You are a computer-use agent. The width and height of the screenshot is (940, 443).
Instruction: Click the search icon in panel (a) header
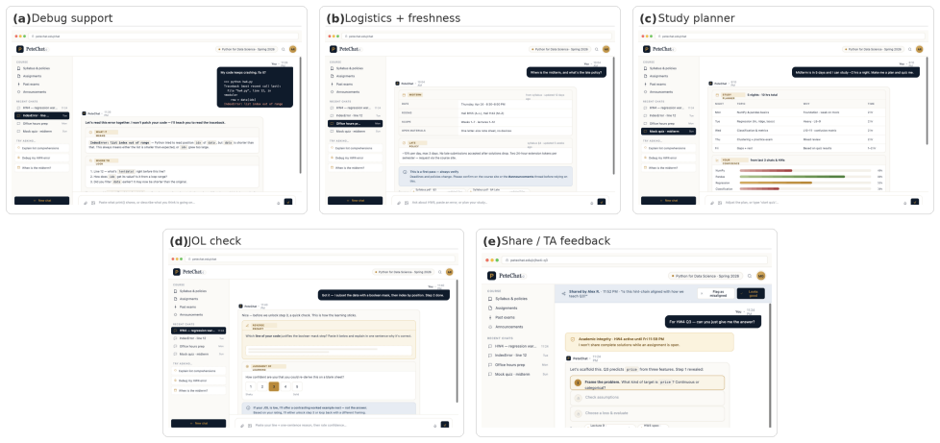coord(284,49)
